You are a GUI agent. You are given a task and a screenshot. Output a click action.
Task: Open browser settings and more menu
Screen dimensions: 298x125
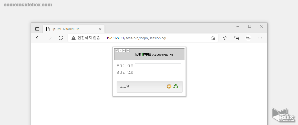260,38
